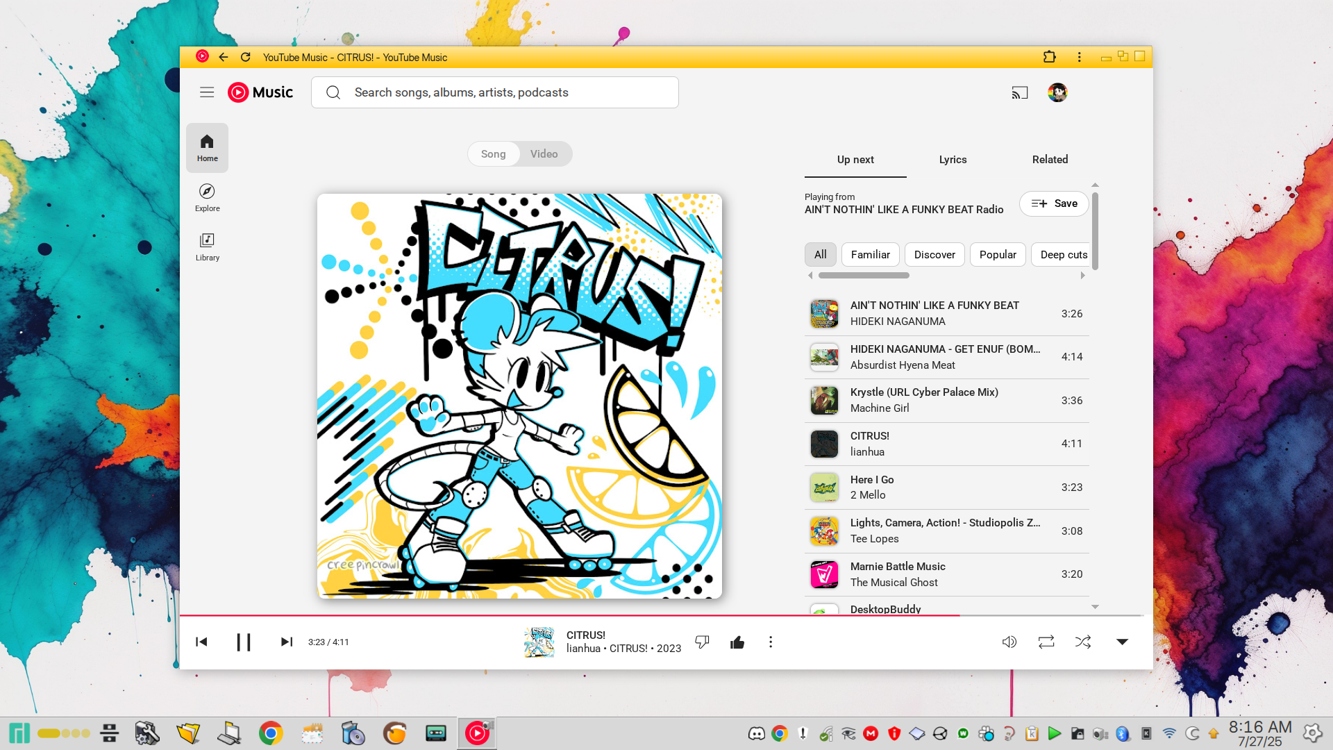Play Here I Go by 2 Mello
Image resolution: width=1333 pixels, height=750 pixels.
coord(946,487)
